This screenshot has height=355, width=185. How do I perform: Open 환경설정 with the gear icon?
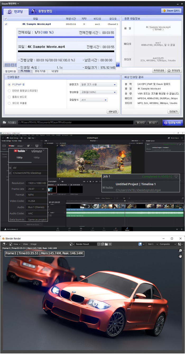point(174,71)
